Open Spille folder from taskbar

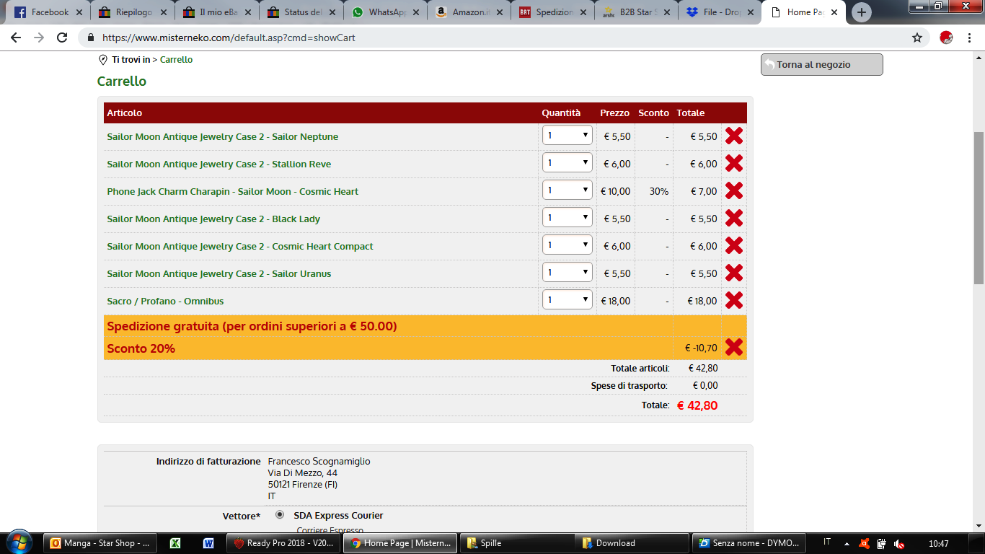pos(517,543)
